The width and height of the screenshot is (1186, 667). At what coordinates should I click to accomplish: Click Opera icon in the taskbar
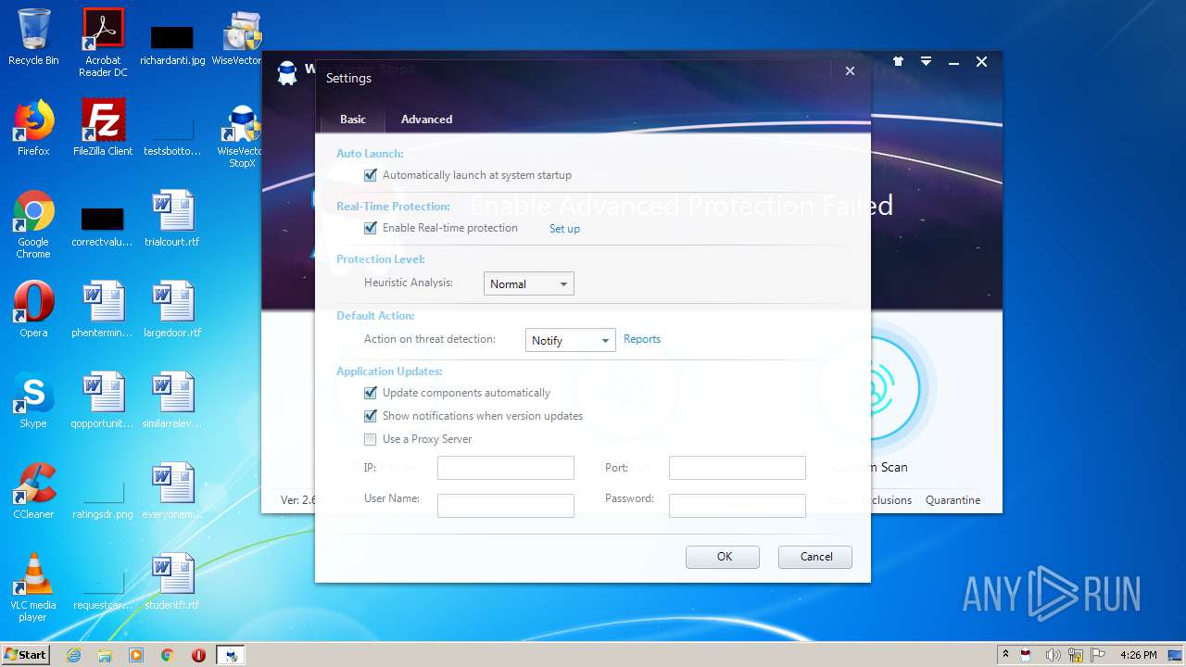(x=198, y=655)
